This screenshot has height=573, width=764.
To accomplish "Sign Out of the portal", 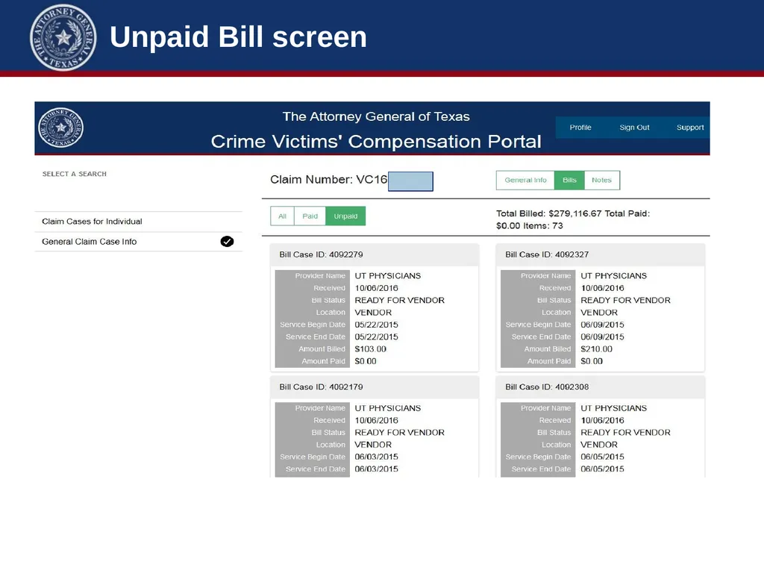I will pyautogui.click(x=634, y=127).
